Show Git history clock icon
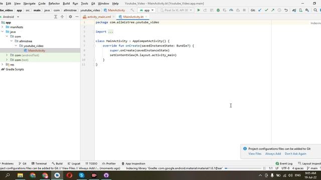Image resolution: width=321 pixels, height=180 pixels. 279,10
